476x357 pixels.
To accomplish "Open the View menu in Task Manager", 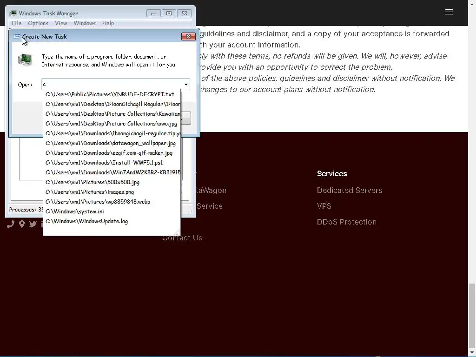I will click(x=61, y=23).
